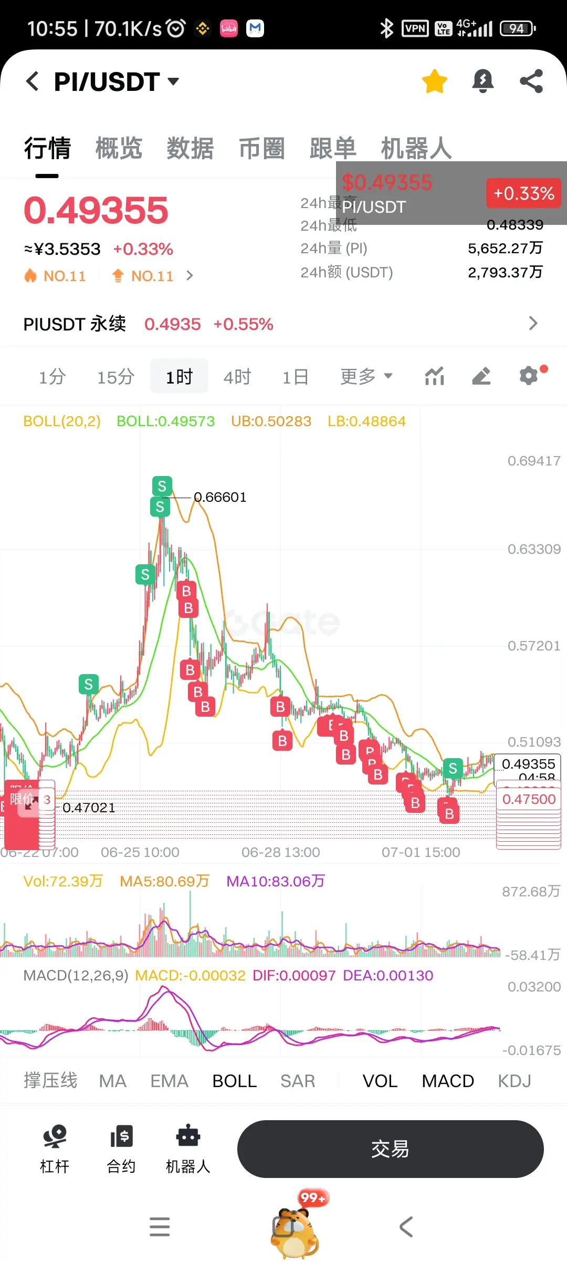Switch to the 概览 tab

[x=119, y=148]
